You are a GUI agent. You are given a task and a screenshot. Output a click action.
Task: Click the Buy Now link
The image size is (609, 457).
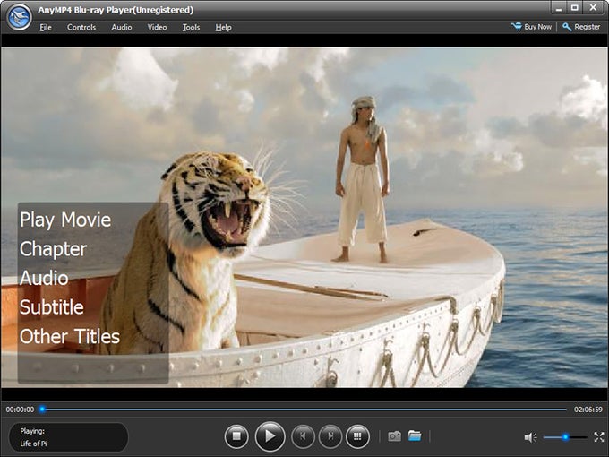click(x=531, y=27)
